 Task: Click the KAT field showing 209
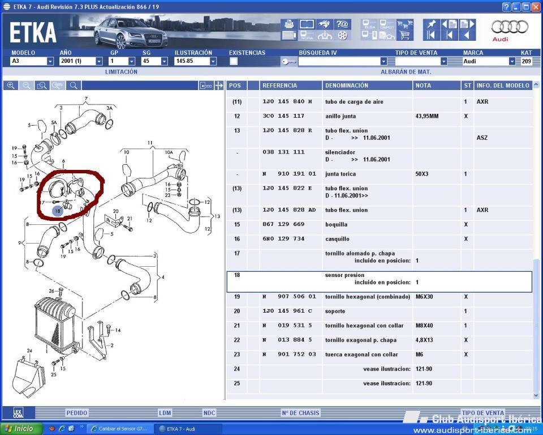[x=526, y=61]
